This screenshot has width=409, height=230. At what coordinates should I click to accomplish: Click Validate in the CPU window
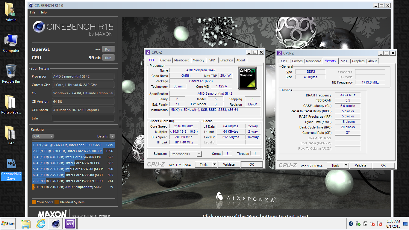(229, 164)
